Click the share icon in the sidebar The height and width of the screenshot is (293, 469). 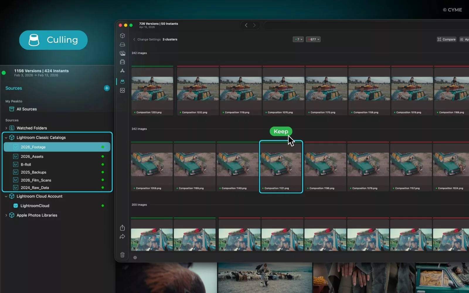pyautogui.click(x=123, y=228)
